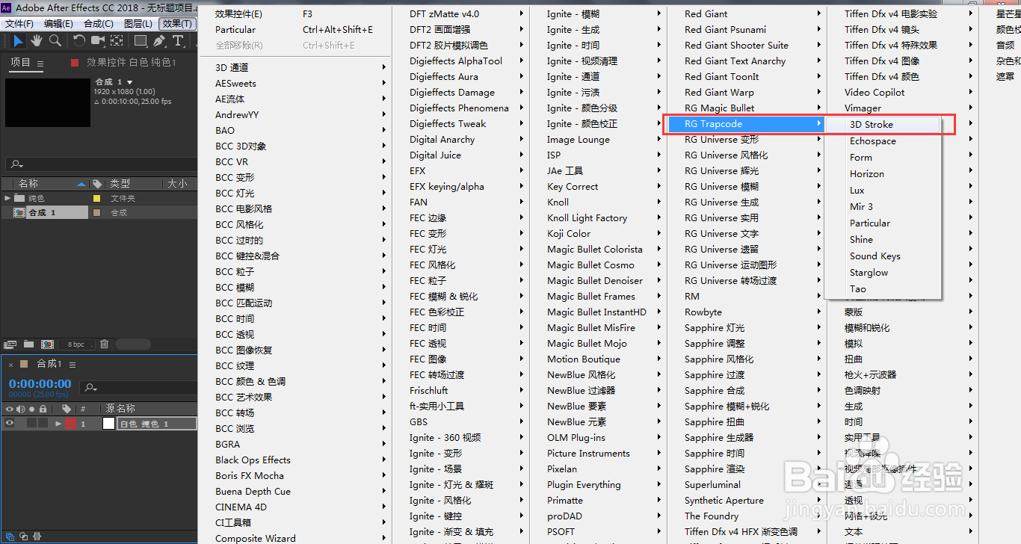Open the timeline search filter dropdown
1021x544 pixels.
click(91, 387)
